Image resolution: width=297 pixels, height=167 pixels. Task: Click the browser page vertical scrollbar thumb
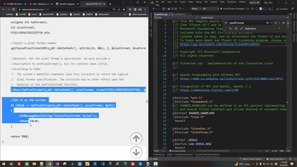pyautogui.click(x=147, y=102)
